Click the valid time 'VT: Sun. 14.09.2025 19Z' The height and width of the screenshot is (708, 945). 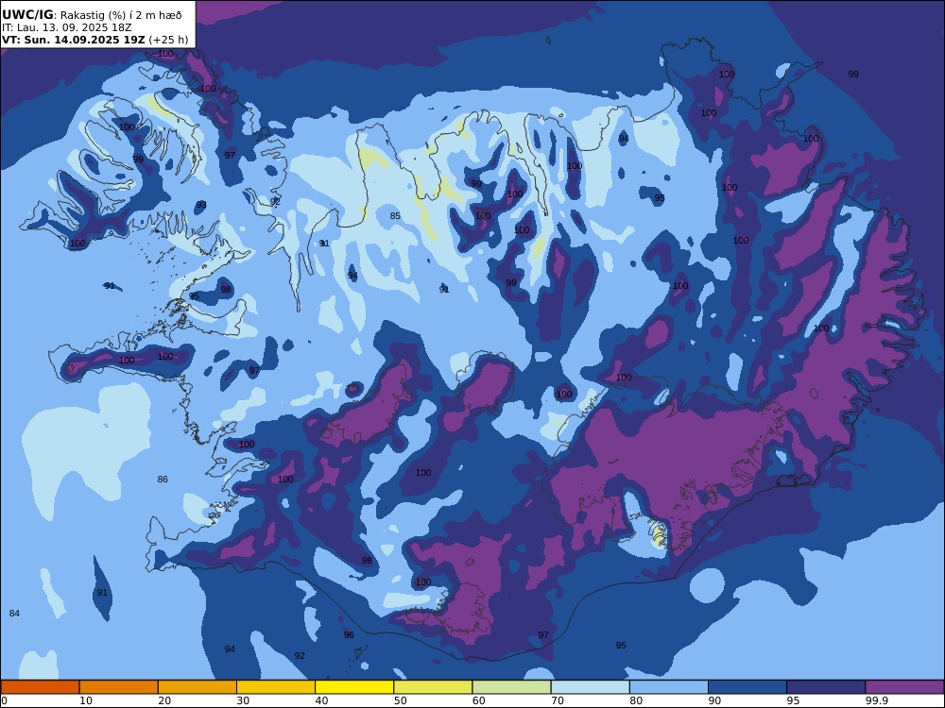pyautogui.click(x=73, y=40)
